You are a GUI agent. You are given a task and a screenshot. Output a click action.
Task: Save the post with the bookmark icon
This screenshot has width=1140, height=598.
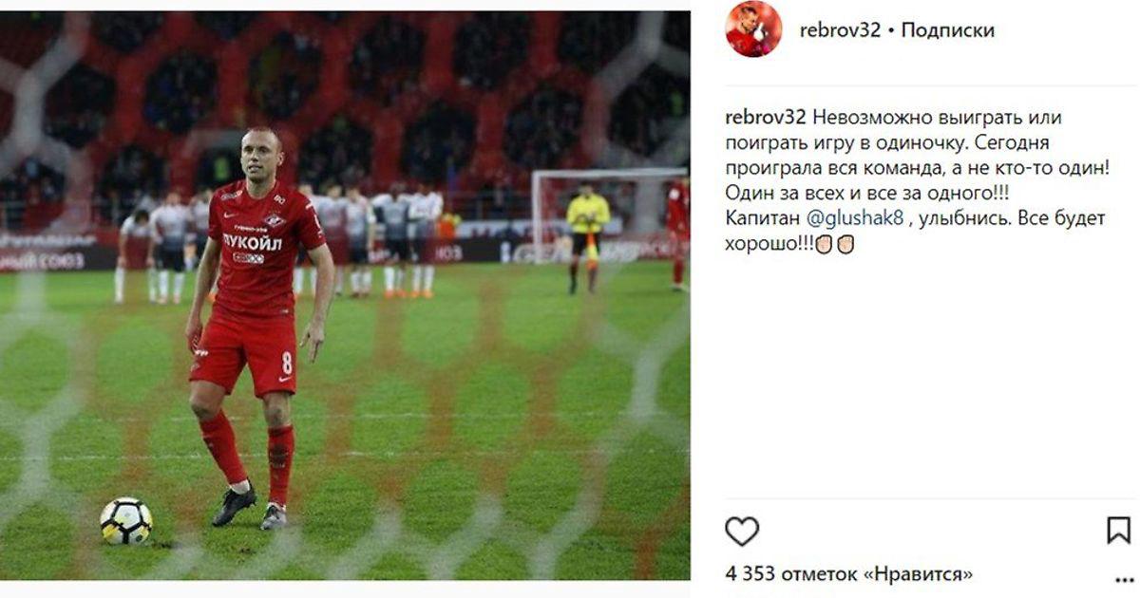(x=1119, y=531)
